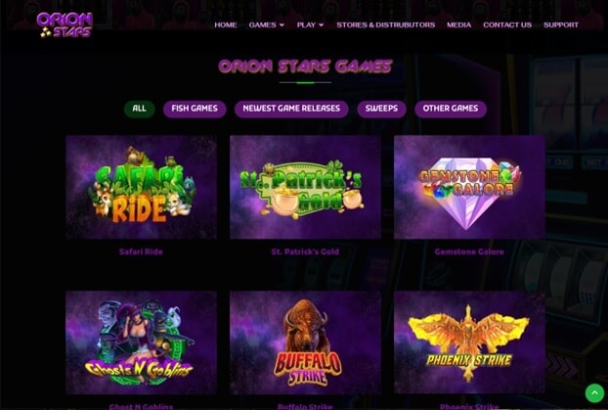Open Stores & Distributors page

(x=386, y=24)
